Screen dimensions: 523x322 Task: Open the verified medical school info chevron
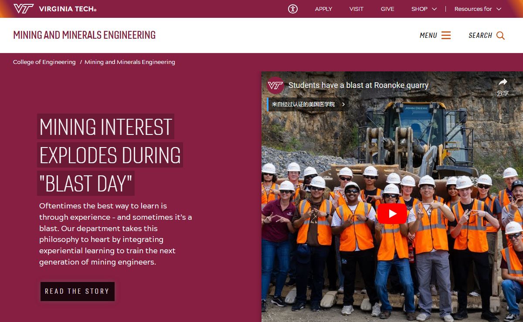[x=343, y=104]
